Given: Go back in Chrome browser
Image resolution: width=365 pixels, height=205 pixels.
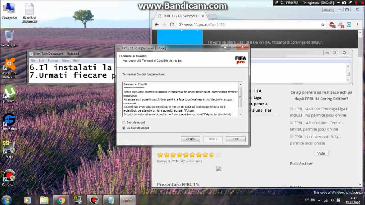Looking at the screenshot, I should 157,24.
